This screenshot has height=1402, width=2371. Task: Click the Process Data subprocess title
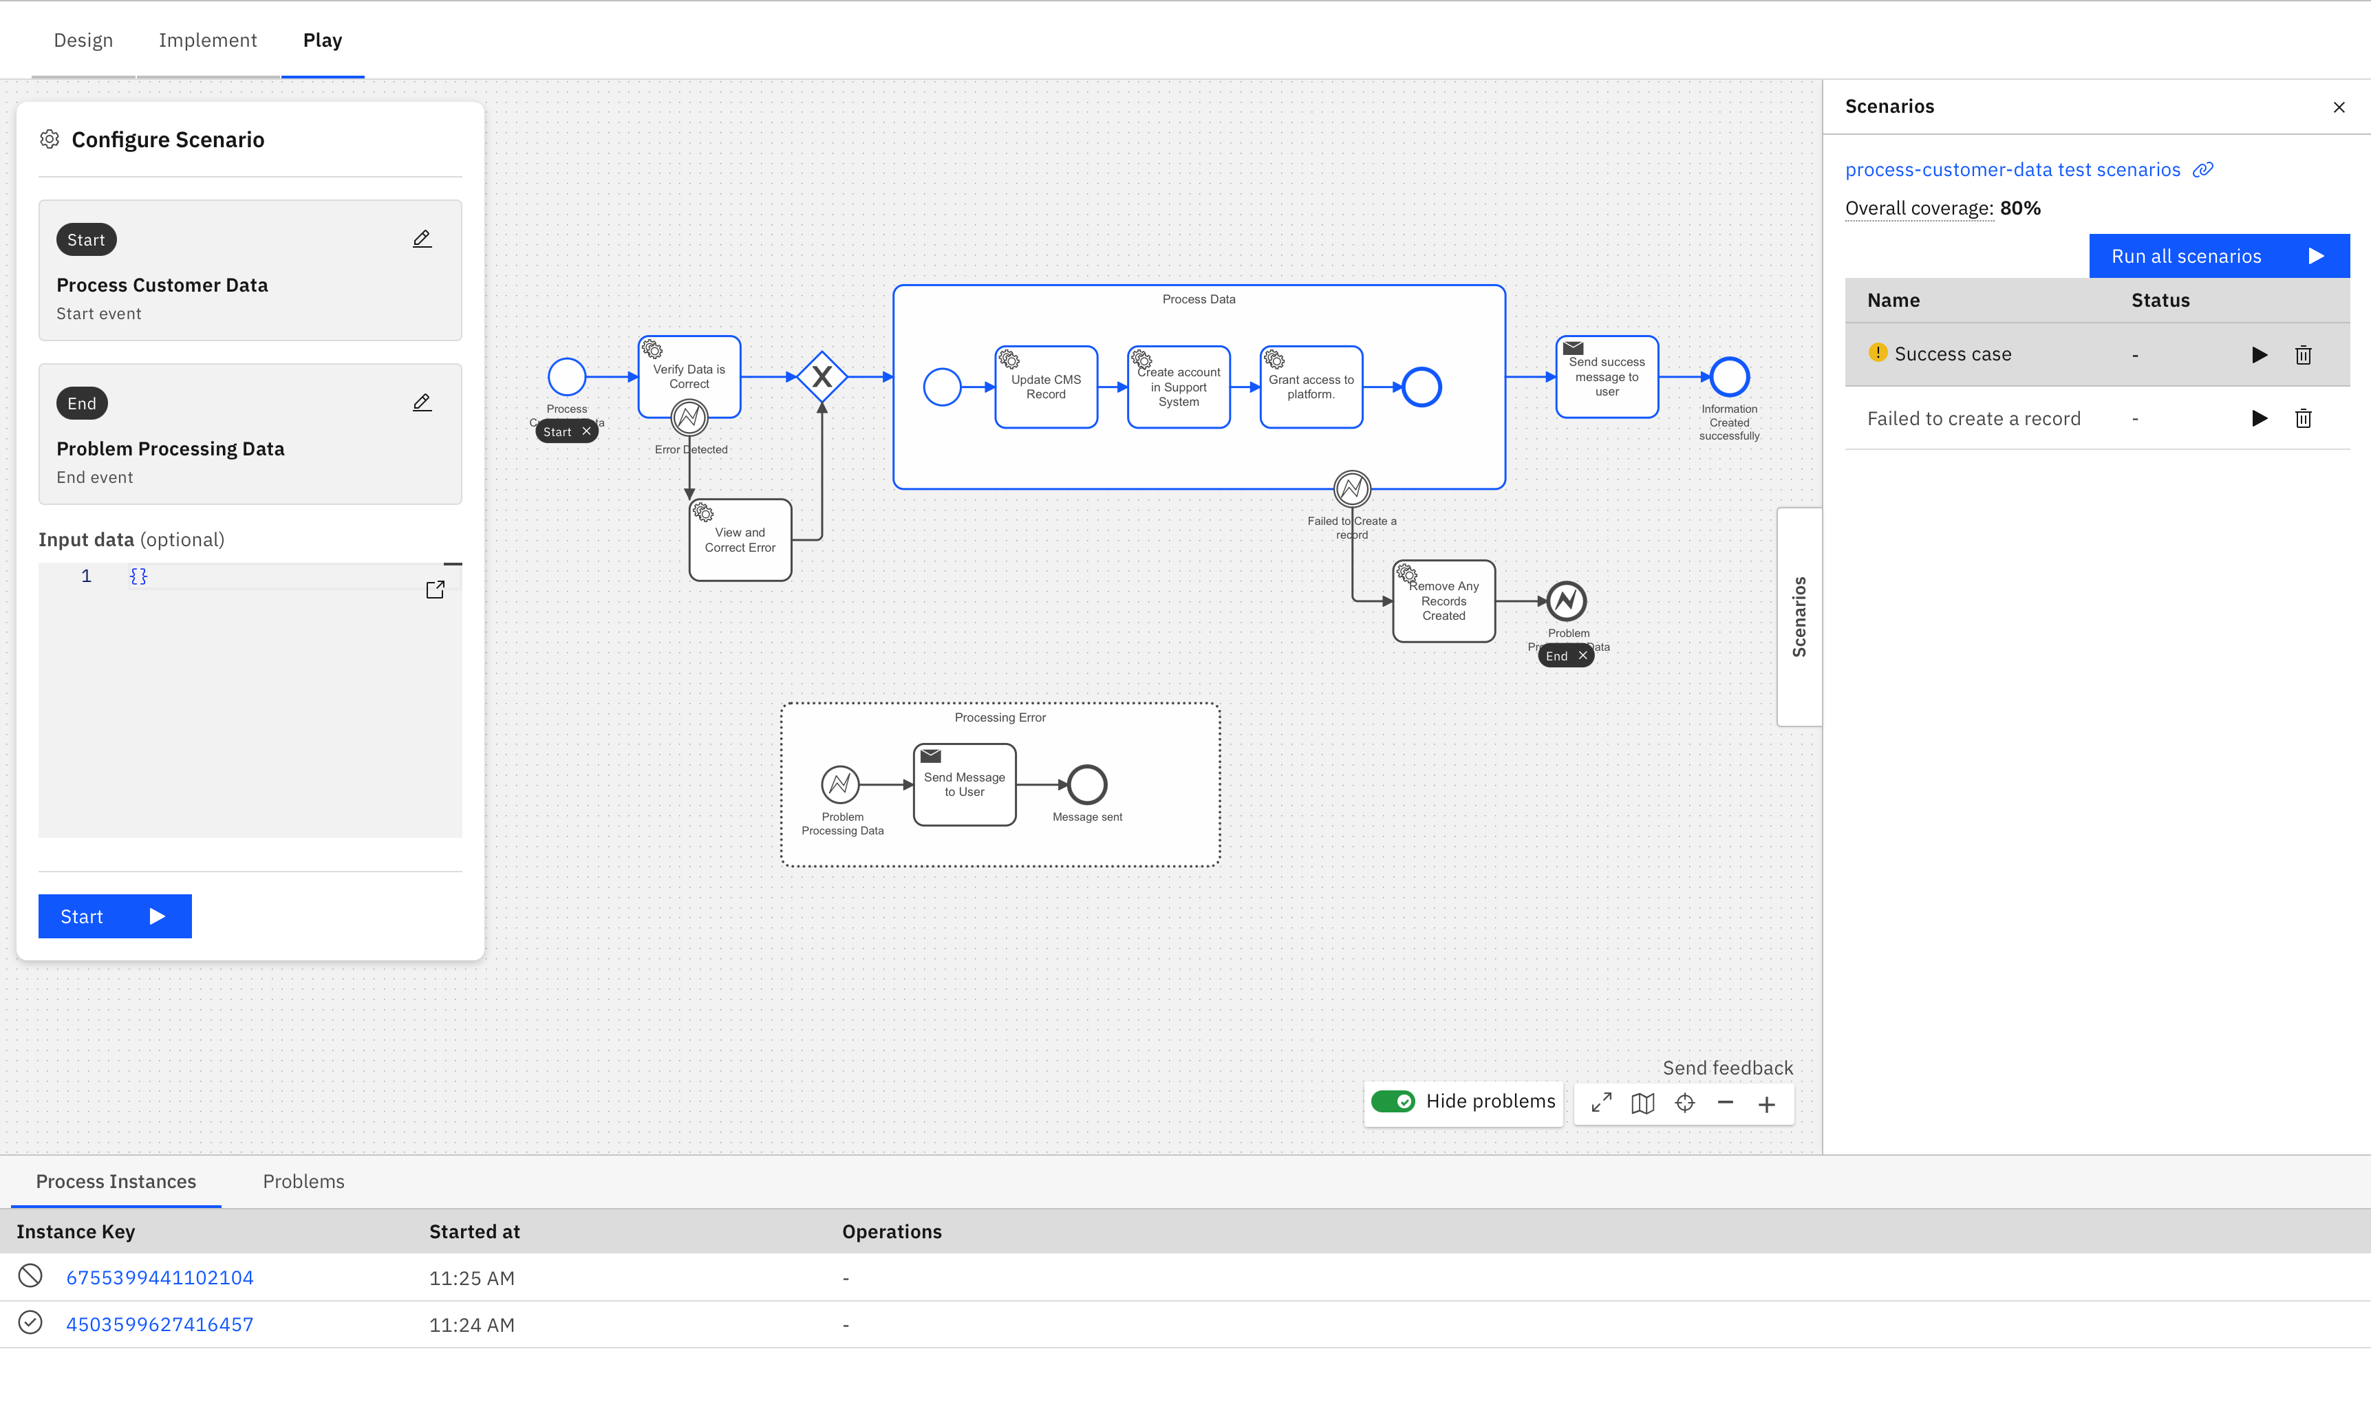(1199, 299)
